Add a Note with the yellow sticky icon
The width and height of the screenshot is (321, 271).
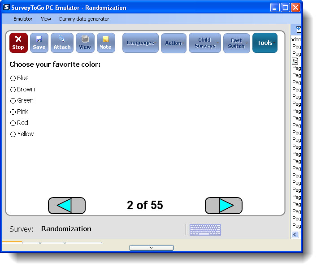coord(106,43)
